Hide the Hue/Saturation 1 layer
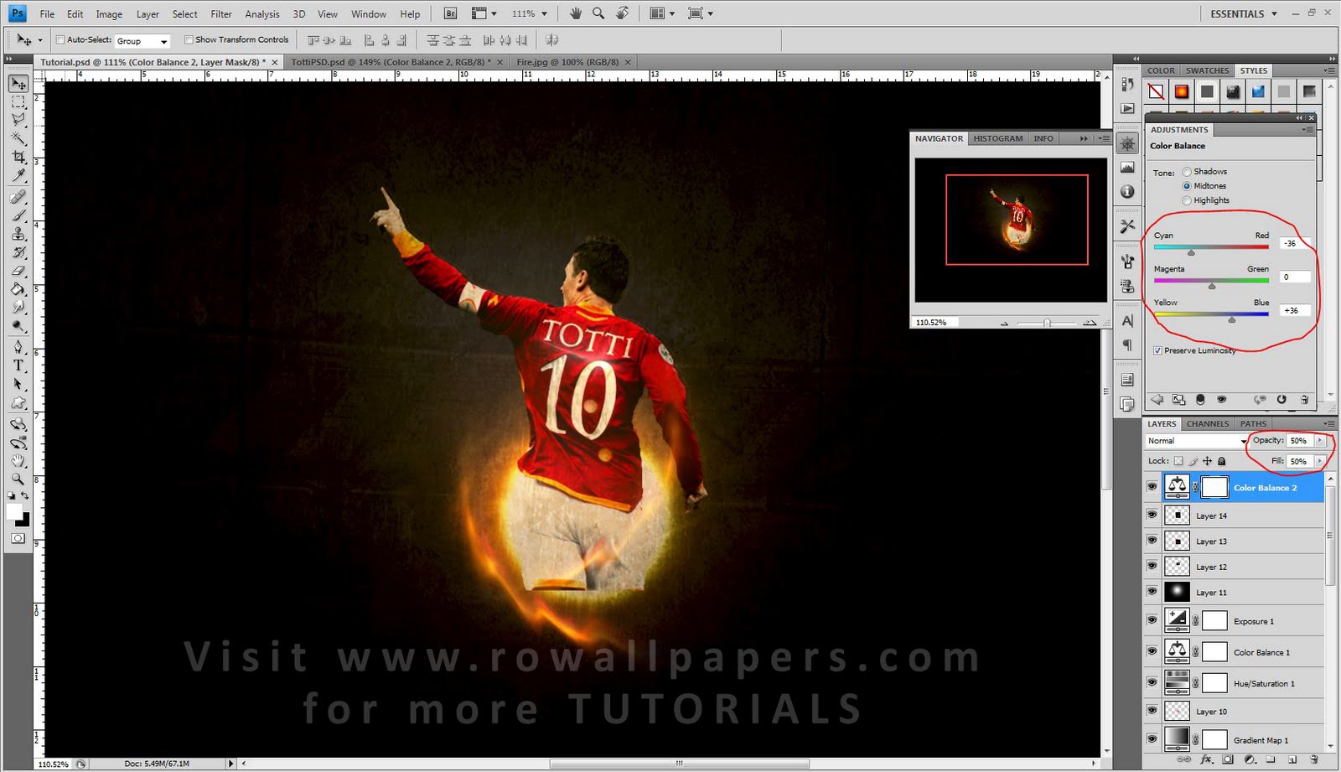 tap(1152, 682)
